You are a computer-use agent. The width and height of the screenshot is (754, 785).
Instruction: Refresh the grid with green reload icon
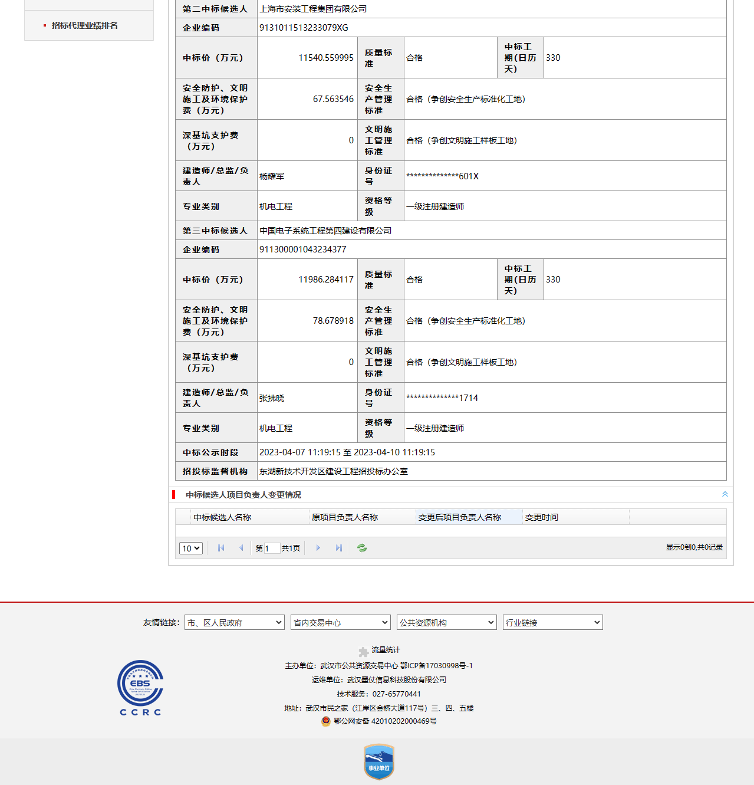point(362,548)
